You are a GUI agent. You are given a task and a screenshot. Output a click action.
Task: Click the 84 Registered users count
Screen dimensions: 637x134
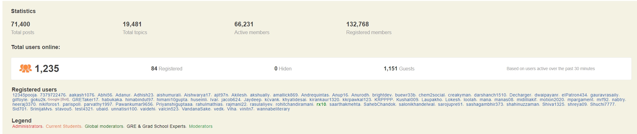[x=167, y=69]
